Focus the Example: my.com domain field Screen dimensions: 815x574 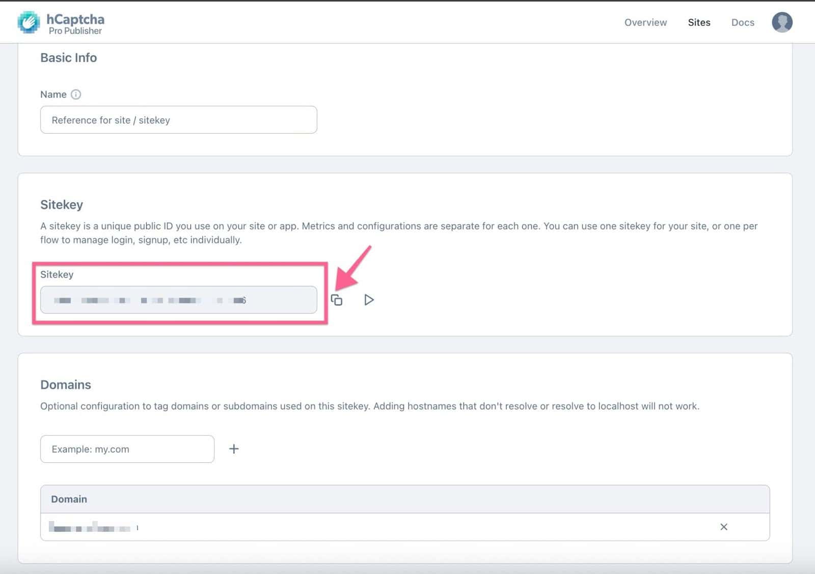(127, 449)
